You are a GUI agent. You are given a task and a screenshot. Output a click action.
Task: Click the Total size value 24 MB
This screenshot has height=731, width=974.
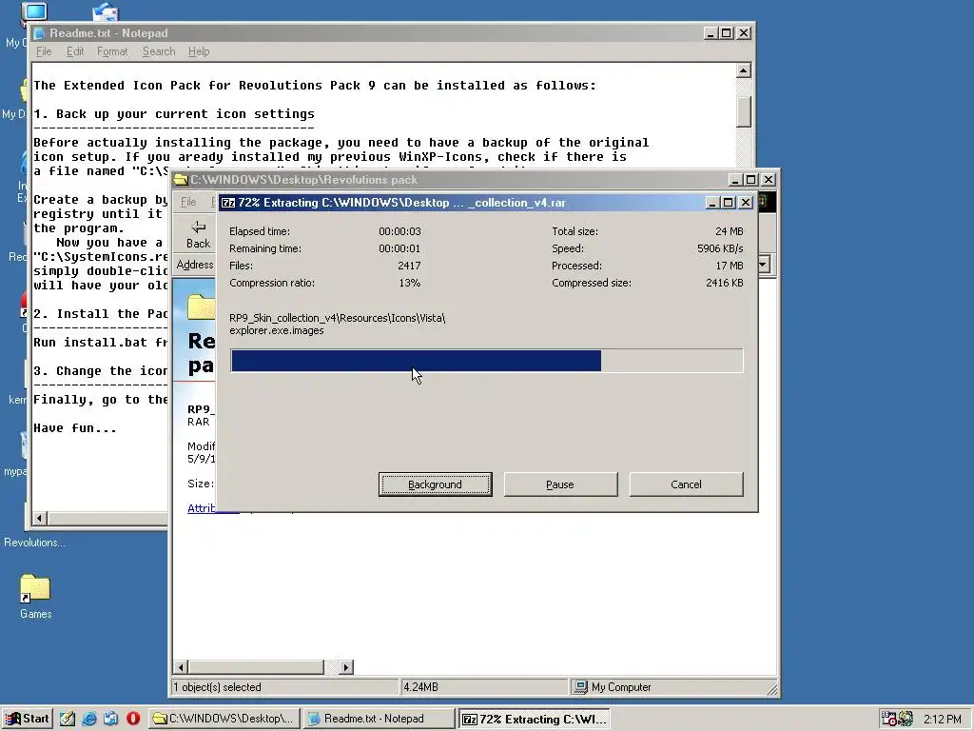point(730,231)
